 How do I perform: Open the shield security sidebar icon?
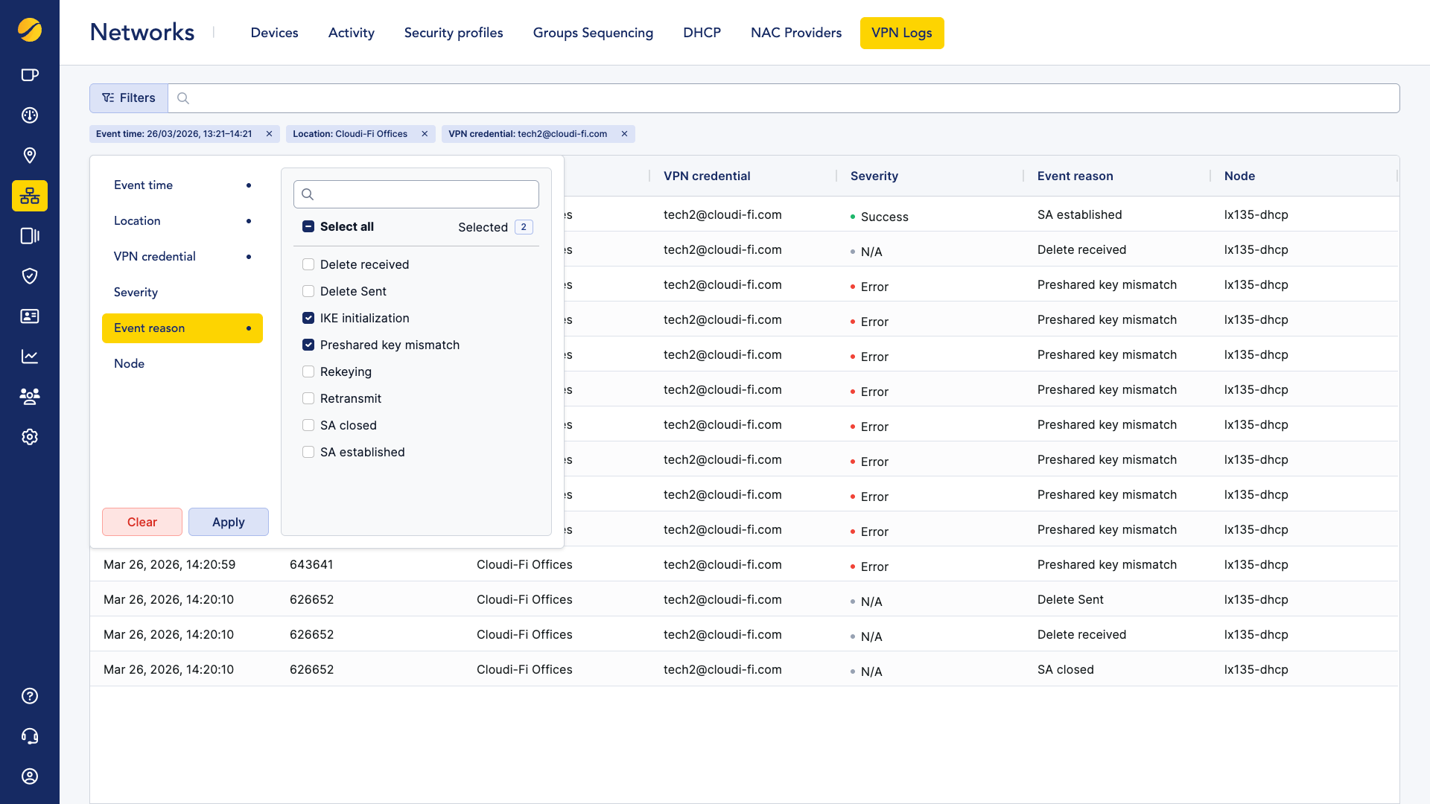(x=30, y=276)
